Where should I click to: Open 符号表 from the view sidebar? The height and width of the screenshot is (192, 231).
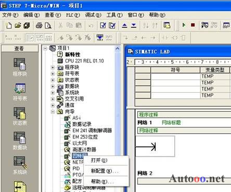pyautogui.click(x=20, y=92)
